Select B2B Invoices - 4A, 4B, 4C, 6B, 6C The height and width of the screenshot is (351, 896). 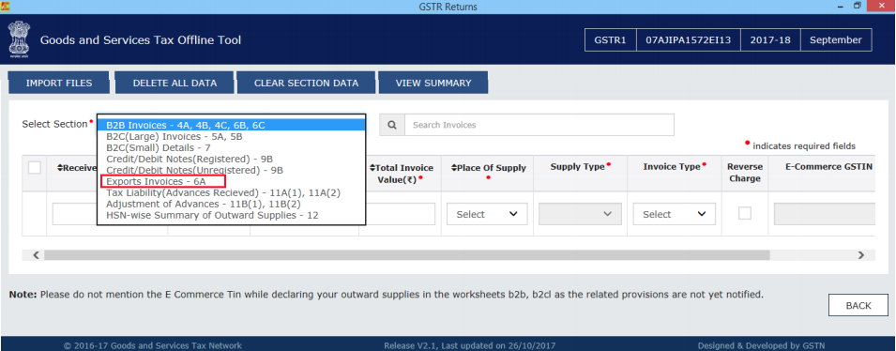point(232,125)
